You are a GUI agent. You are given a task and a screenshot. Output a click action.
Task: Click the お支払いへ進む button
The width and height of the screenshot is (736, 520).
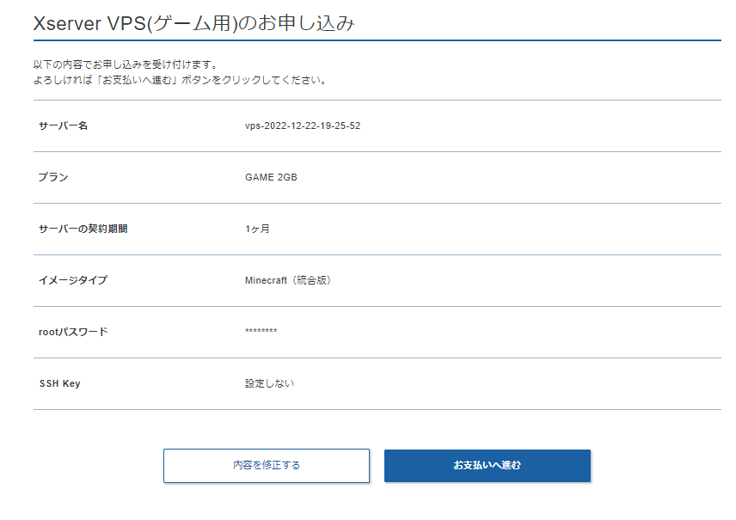(487, 465)
